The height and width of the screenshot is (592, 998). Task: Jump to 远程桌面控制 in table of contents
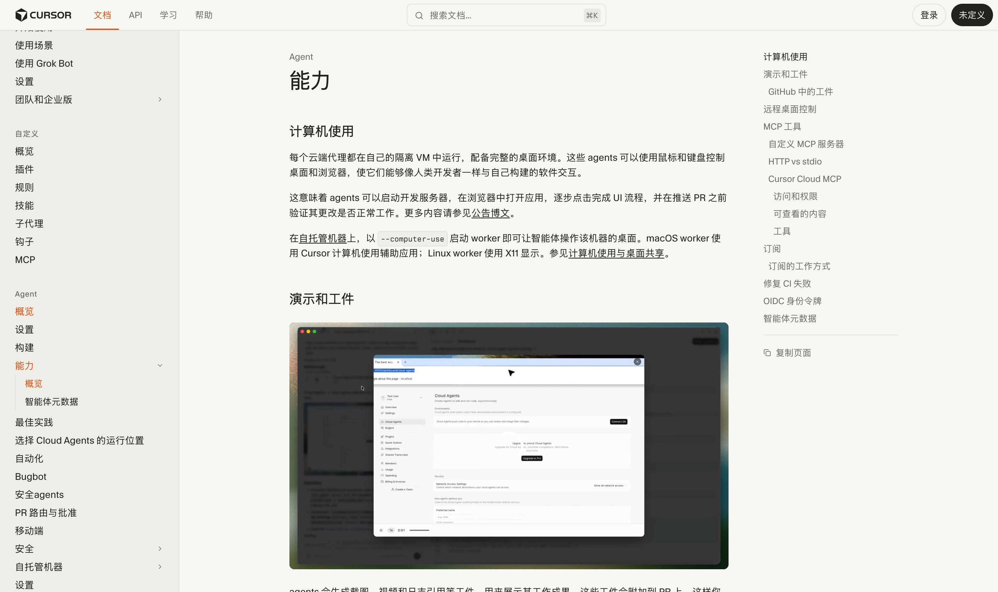coord(790,109)
